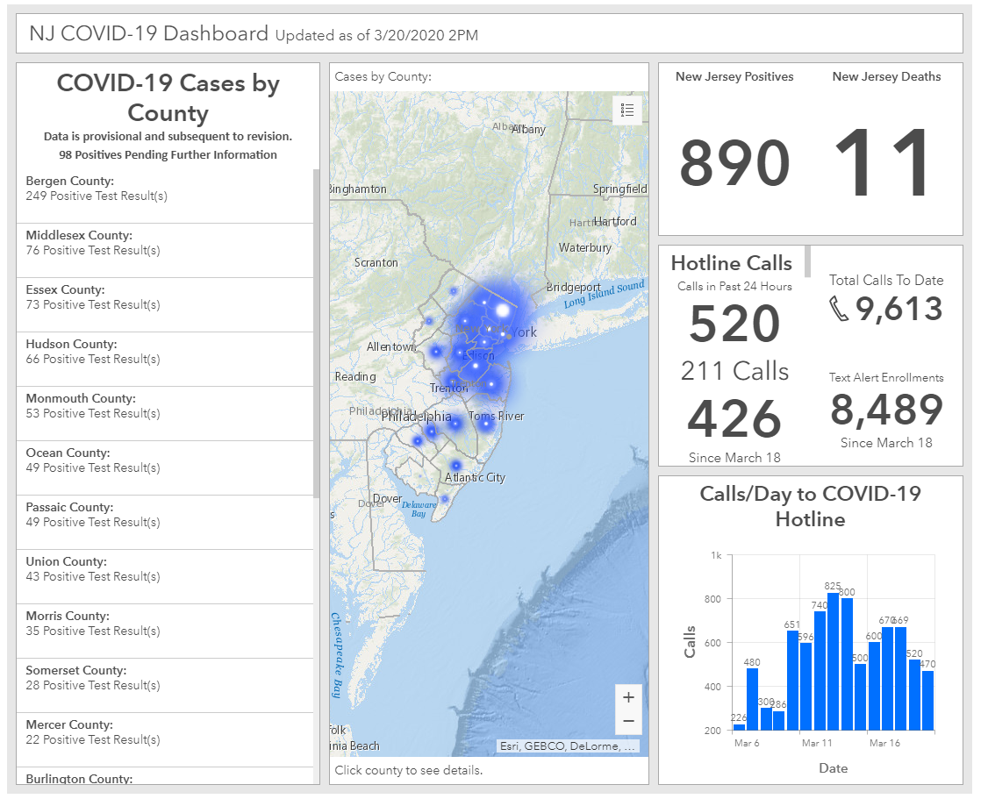Screen dimensions: 988x799
Task: Open the map legend list icon
Action: point(627,111)
